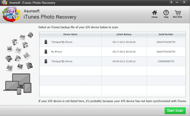Click the iPhone icon in the 05:30:46 backup row
190x116 pixels.
tap(46, 42)
